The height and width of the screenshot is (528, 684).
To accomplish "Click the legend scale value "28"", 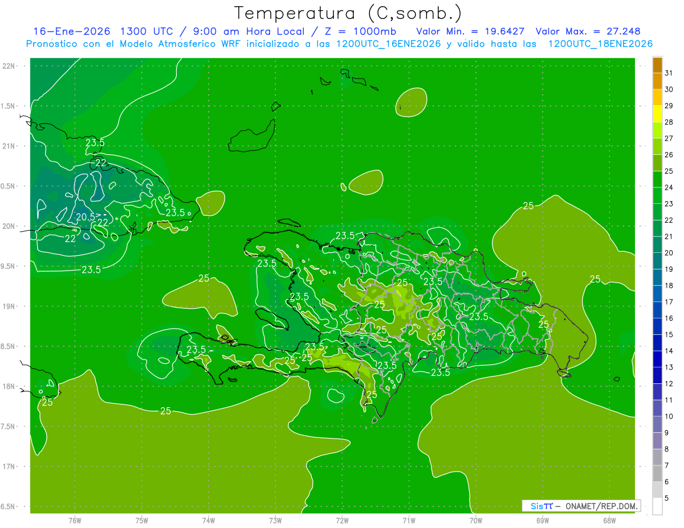I will 669,122.
